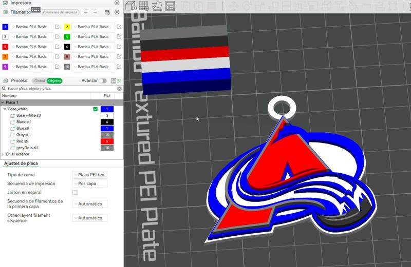Click the AMS filament sync icon

pyautogui.click(x=107, y=12)
